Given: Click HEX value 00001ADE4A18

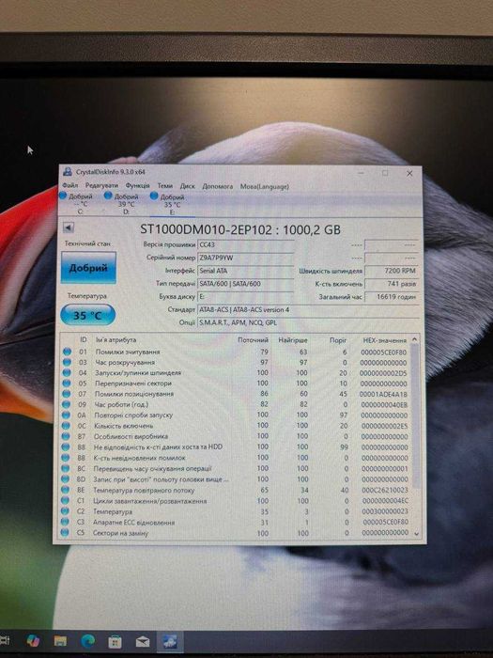Looking at the screenshot, I should tap(383, 394).
